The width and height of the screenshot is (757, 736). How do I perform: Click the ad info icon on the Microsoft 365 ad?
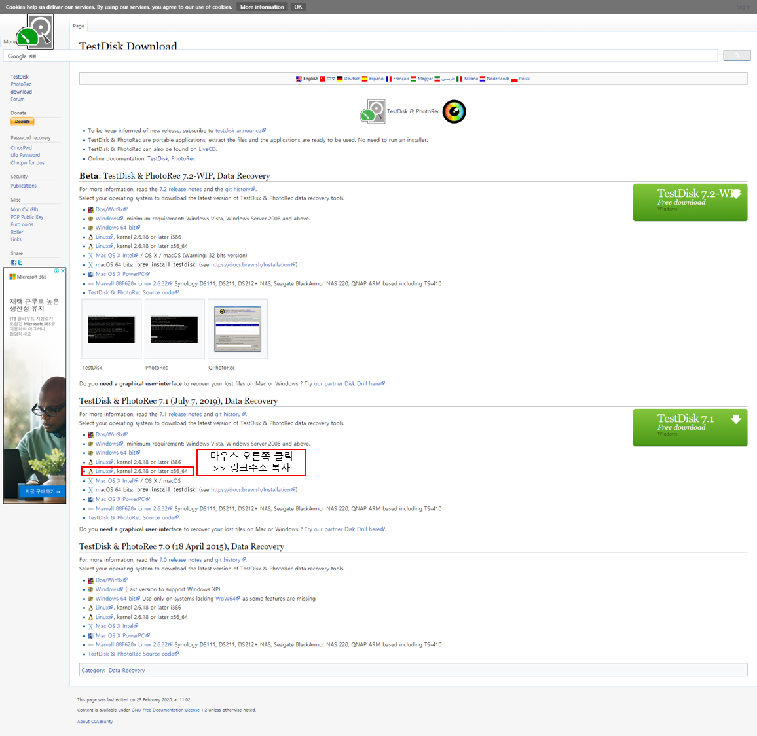pos(56,271)
